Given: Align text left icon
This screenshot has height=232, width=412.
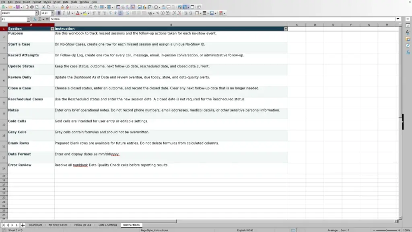Looking at the screenshot, I should (94, 13).
